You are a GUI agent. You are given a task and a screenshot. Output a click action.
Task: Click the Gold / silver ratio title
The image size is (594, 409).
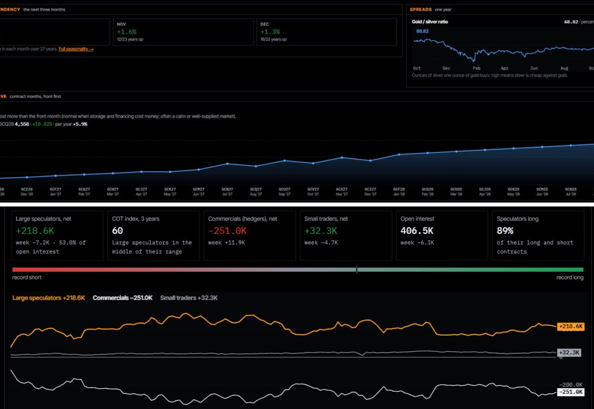tap(430, 22)
